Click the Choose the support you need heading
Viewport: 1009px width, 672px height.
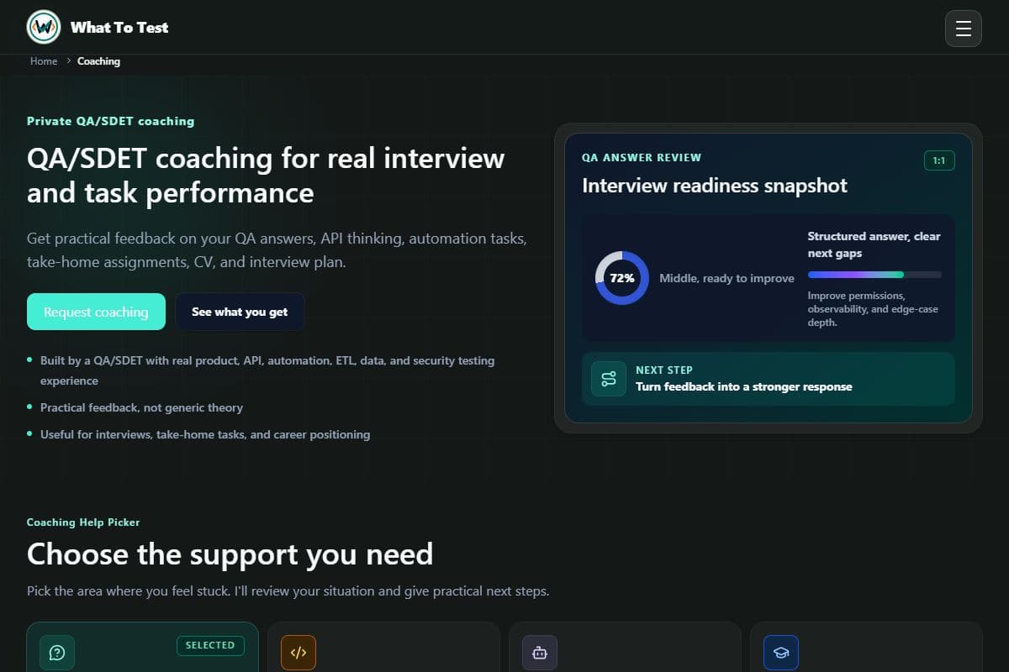230,554
